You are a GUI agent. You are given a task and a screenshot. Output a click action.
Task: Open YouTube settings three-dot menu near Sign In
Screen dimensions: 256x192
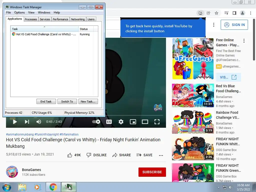tap(214, 25)
